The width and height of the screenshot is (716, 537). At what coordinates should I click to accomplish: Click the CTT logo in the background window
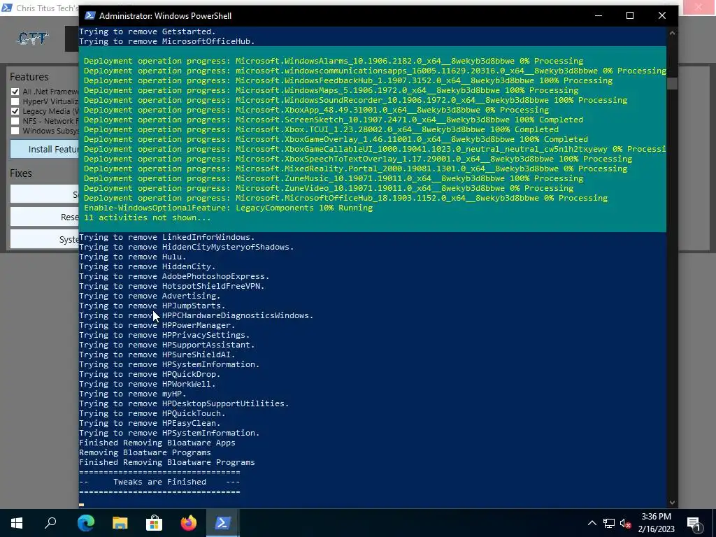[32, 39]
